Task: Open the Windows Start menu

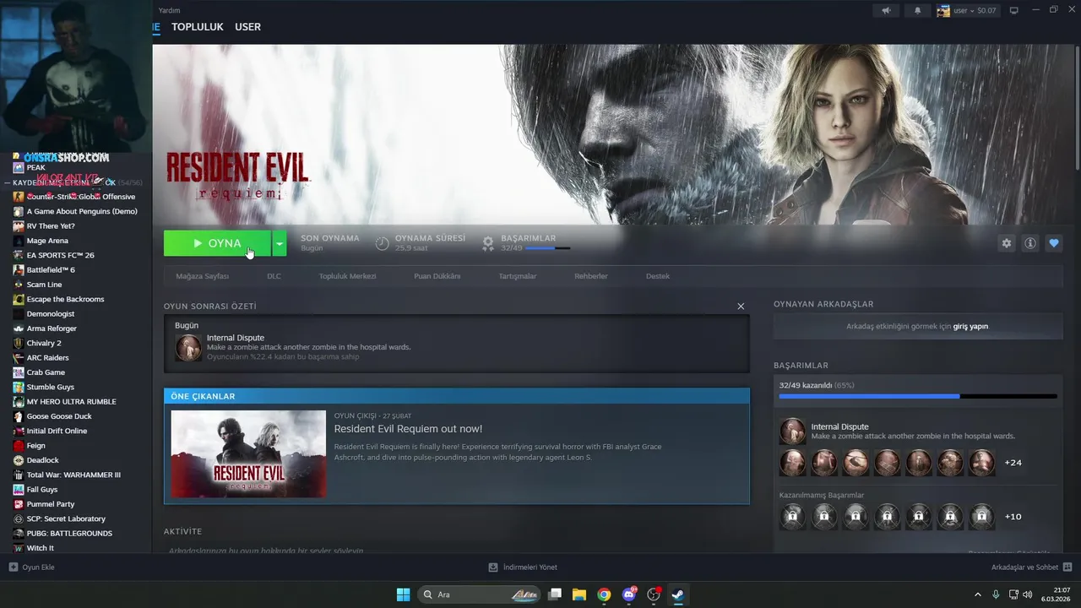Action: (x=404, y=594)
